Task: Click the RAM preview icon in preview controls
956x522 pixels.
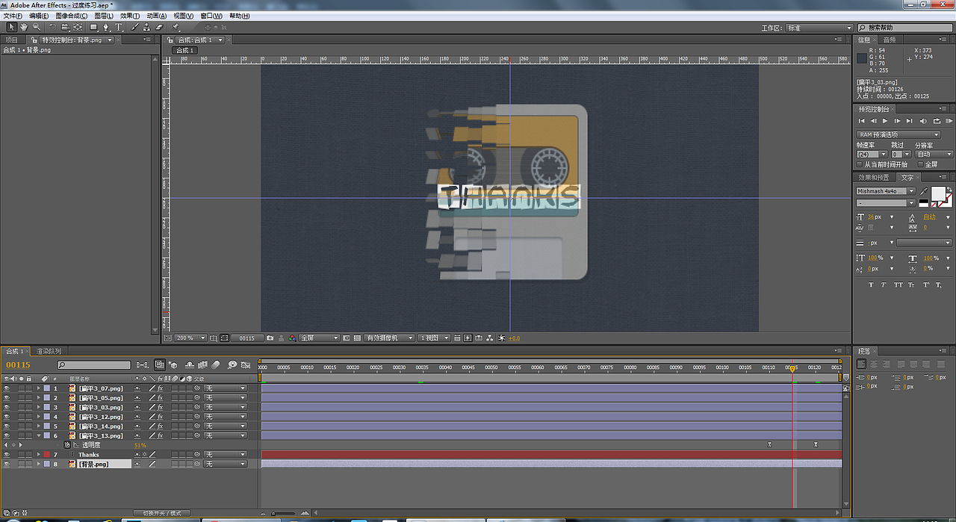Action: (949, 121)
